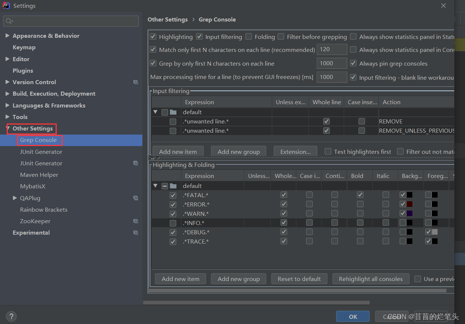
Task: Toggle the default group checkbox in Highlighting & Folding
Action: pos(165,186)
